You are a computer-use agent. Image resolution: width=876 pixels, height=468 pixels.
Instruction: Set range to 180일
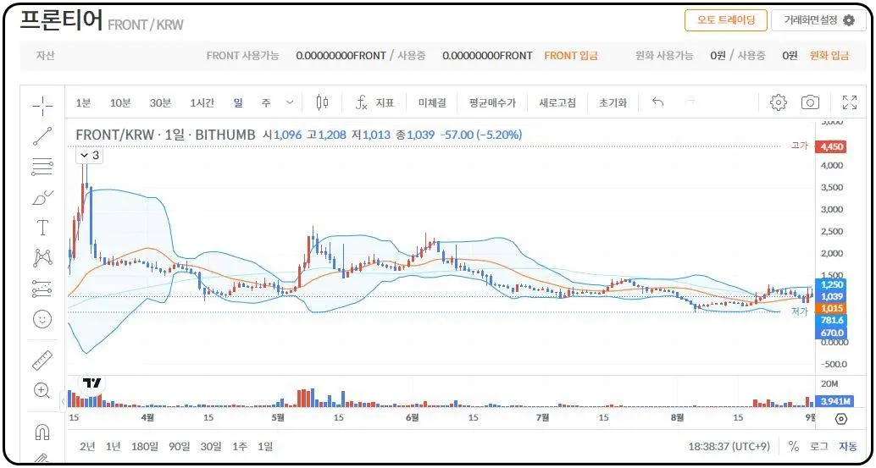(145, 446)
